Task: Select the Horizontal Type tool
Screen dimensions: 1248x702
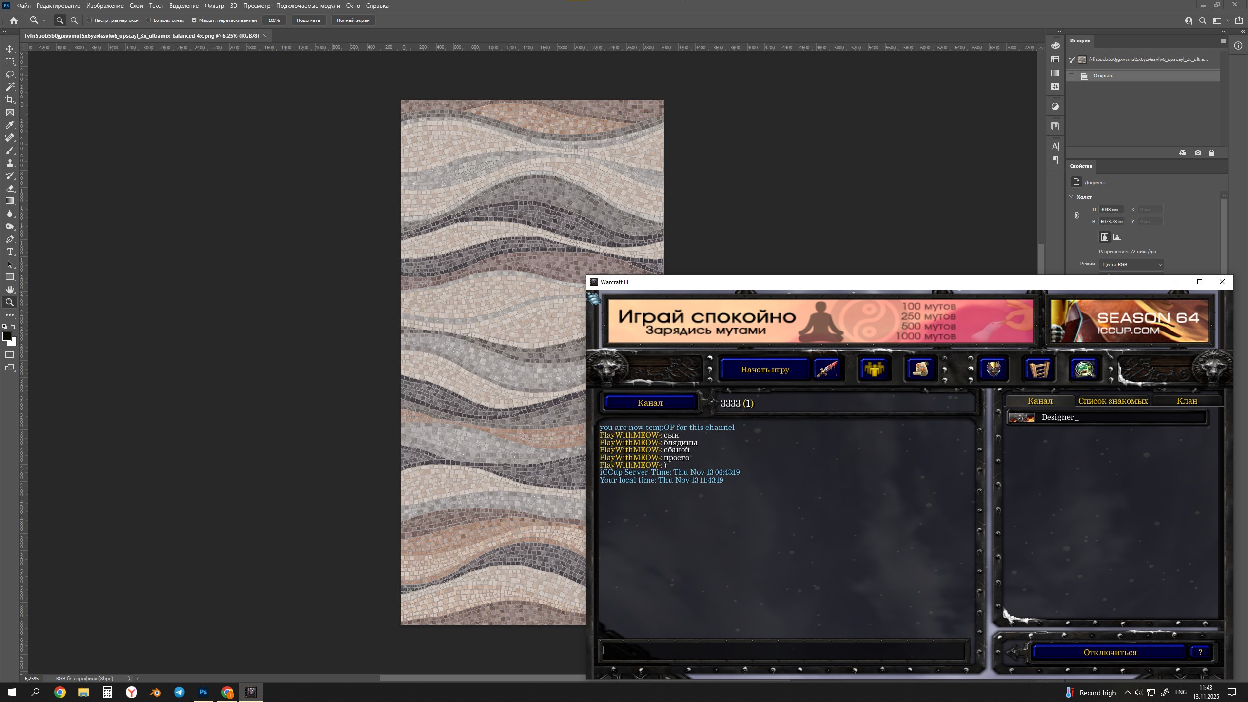Action: 10,252
